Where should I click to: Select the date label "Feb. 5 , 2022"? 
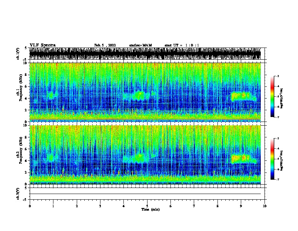coord(105,45)
